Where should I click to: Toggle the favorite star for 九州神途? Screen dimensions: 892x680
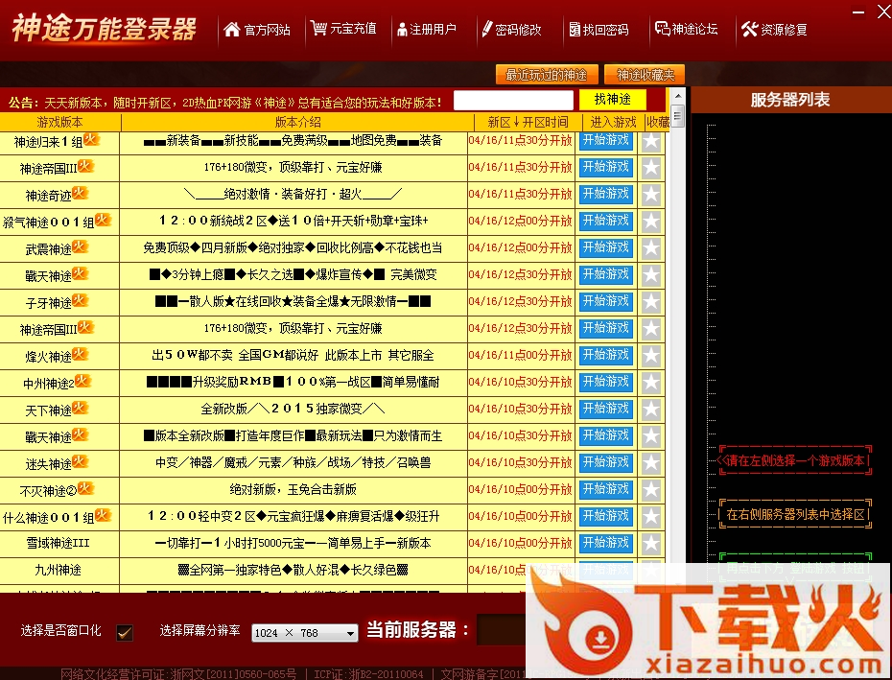coord(652,569)
